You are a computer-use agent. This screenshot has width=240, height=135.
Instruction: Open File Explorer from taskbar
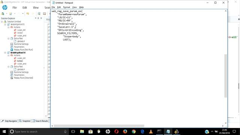[82, 132]
